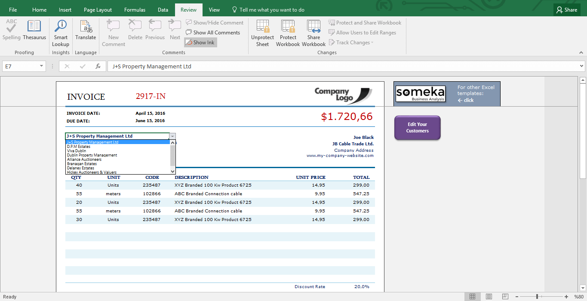This screenshot has height=301, width=587.
Task: Click Unprotect Sheet
Action: (x=262, y=33)
